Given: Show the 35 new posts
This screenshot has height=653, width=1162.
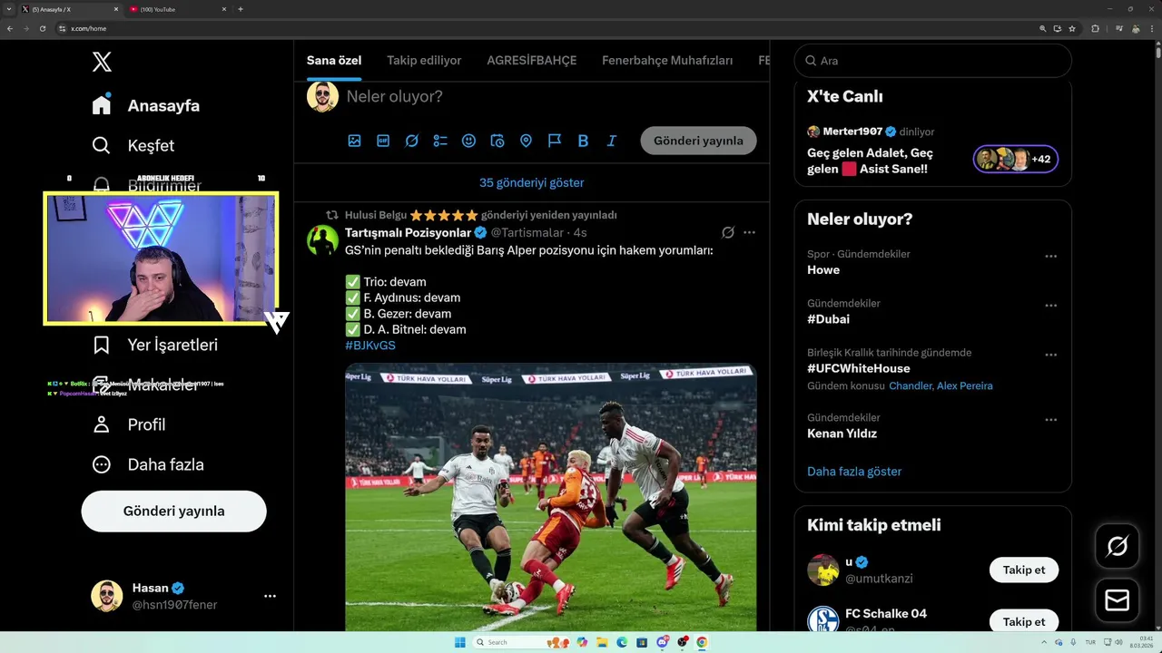Looking at the screenshot, I should coord(532,182).
